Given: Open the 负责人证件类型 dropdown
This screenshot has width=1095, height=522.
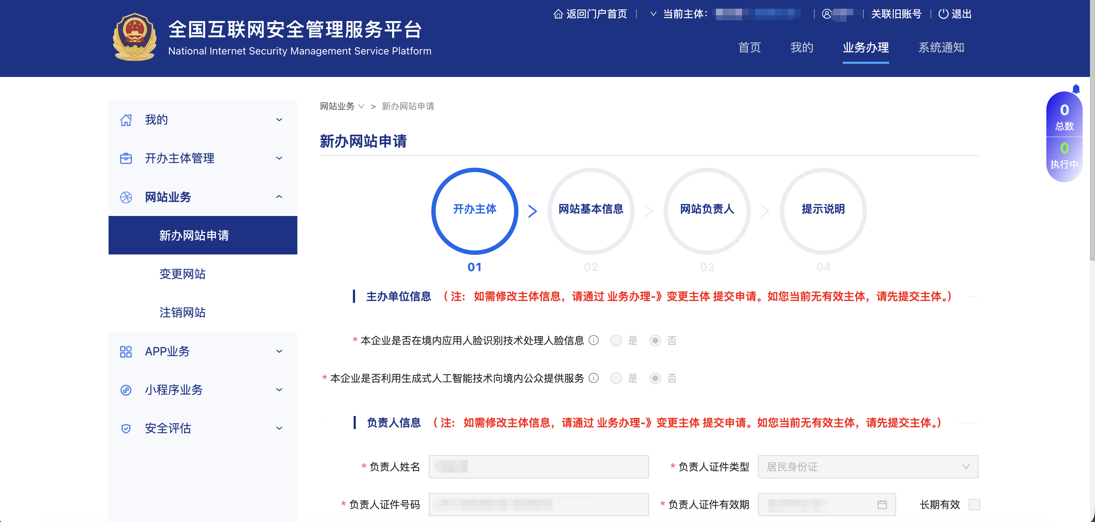Looking at the screenshot, I should click(868, 467).
